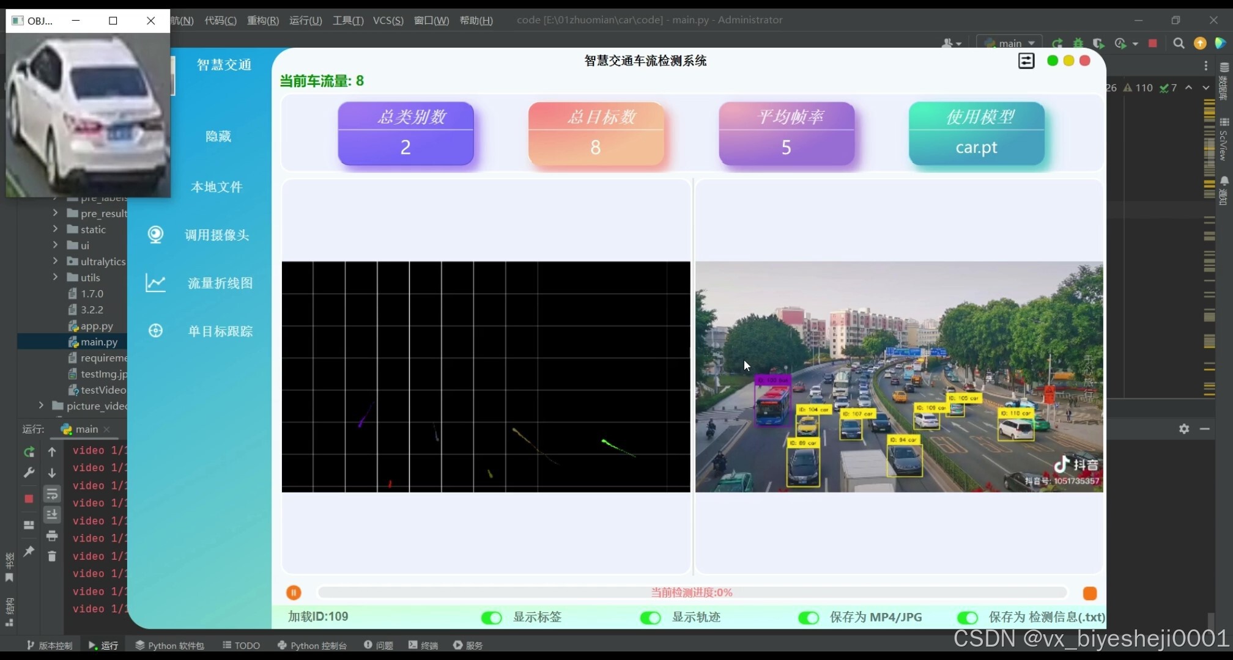Screen dimensions: 1233x660
Task: Expand the picture_video folder
Action: 41,405
